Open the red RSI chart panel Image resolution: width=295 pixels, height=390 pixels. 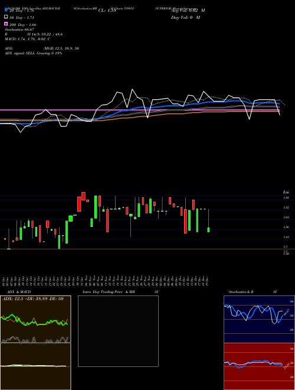[259, 366]
